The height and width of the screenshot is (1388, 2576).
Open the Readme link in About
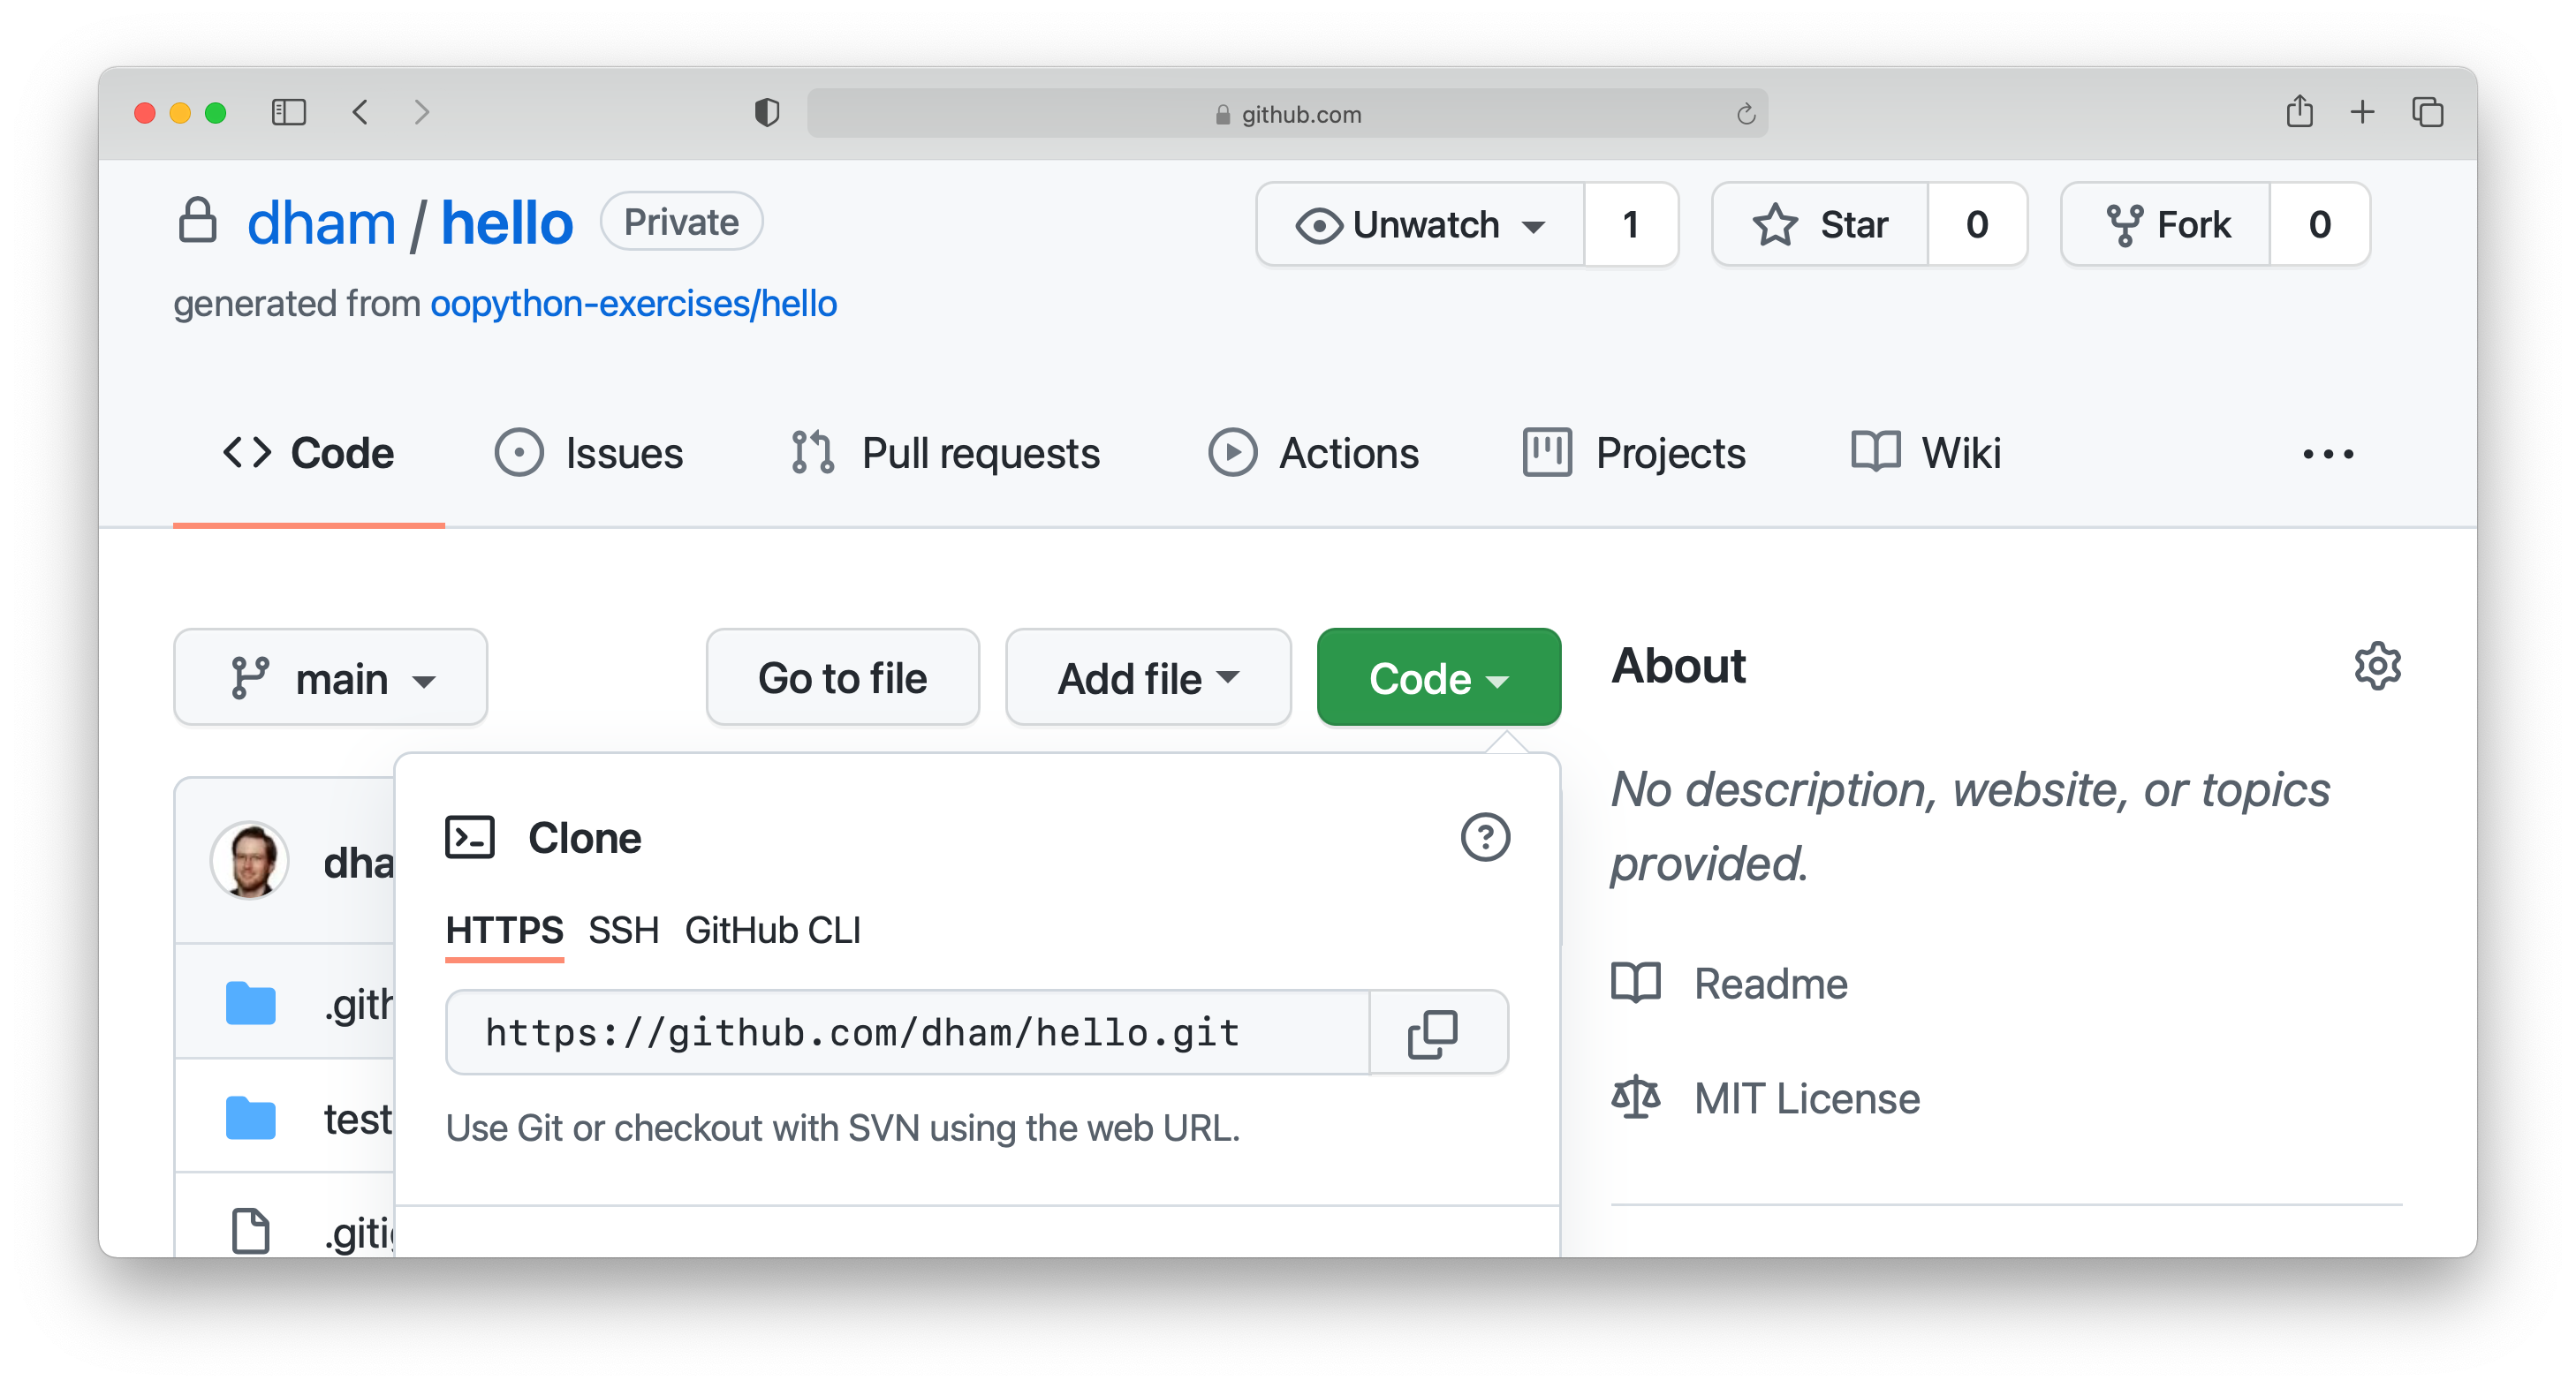[x=1729, y=984]
